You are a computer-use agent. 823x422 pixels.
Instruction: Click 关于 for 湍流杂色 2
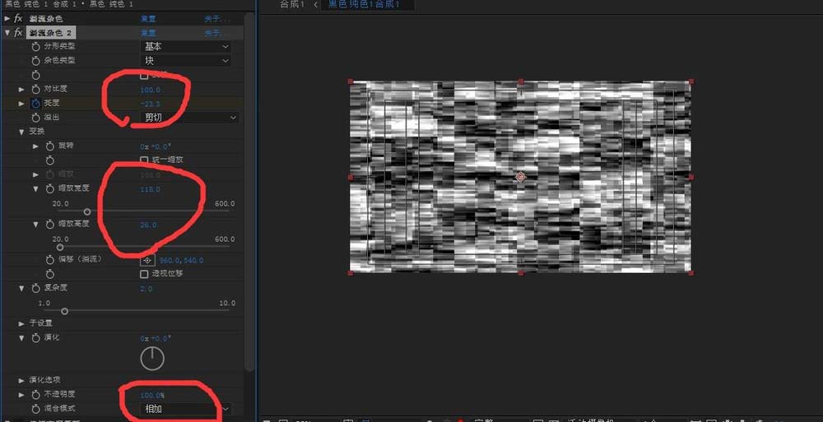point(217,33)
